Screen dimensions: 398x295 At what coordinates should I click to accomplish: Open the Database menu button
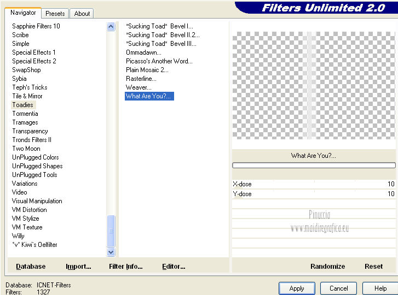point(31,267)
